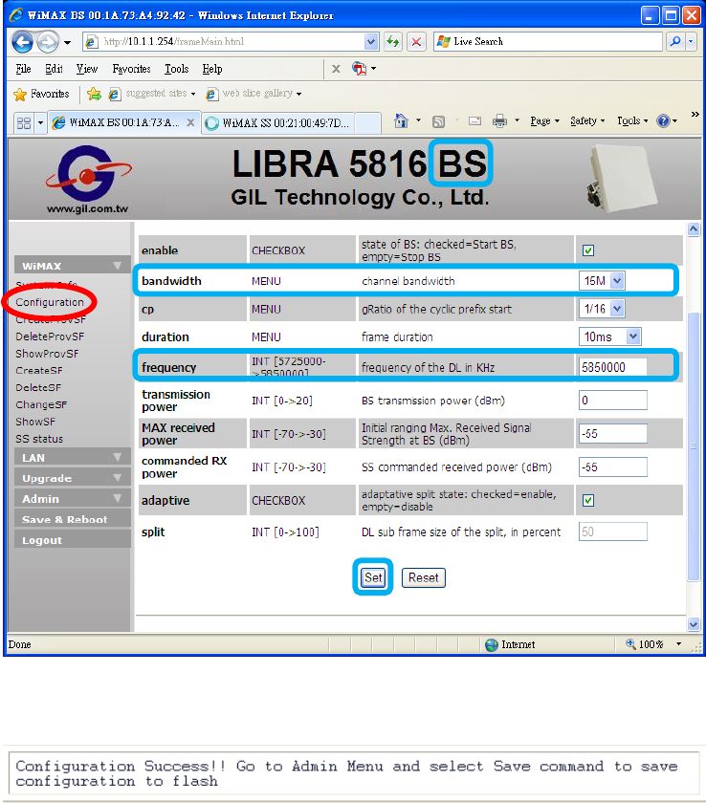Open the cp 1/16 dropdown
Screen dimensions: 706x803
(x=602, y=309)
